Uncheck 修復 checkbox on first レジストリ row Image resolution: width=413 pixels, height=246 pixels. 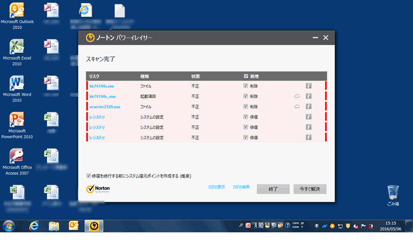(x=245, y=116)
